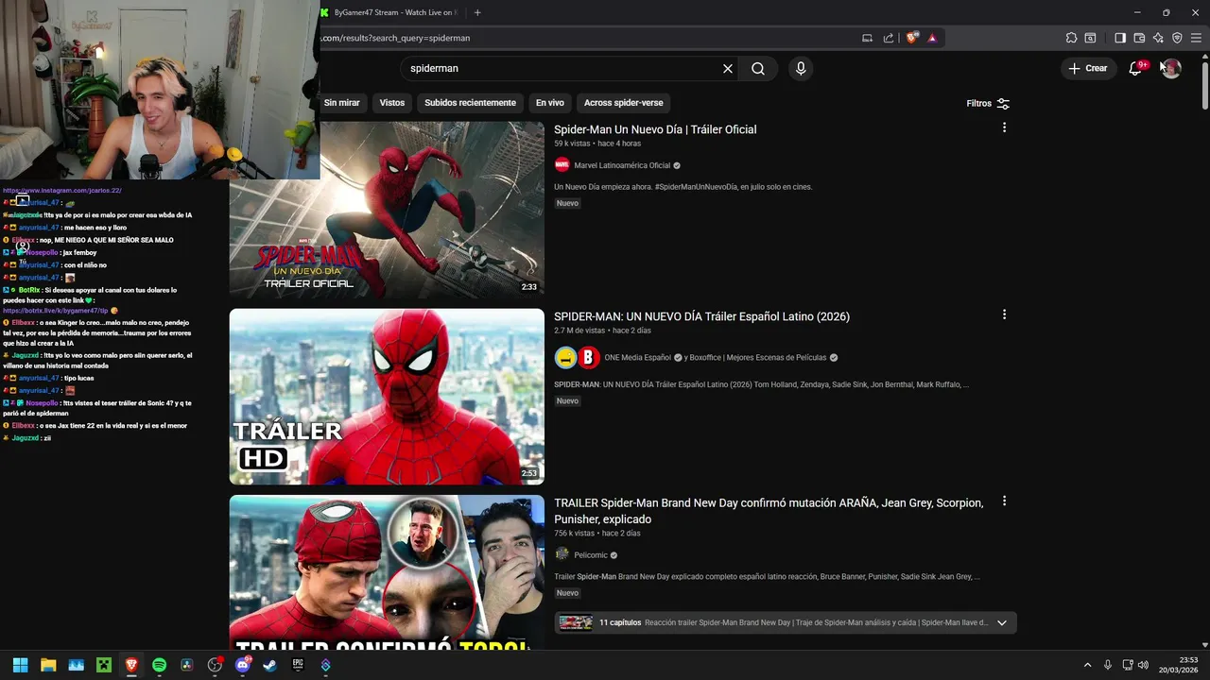Open more options for Pelicomic TRAILER video
Viewport: 1210px width, 680px height.
click(1004, 501)
